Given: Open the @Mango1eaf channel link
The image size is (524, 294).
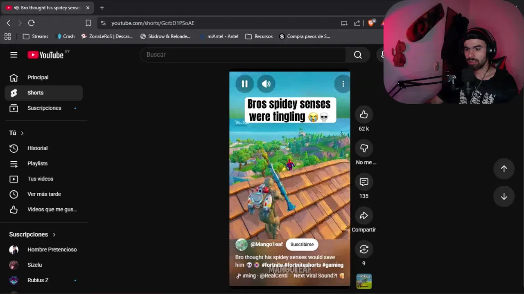Looking at the screenshot, I should pyautogui.click(x=267, y=244).
